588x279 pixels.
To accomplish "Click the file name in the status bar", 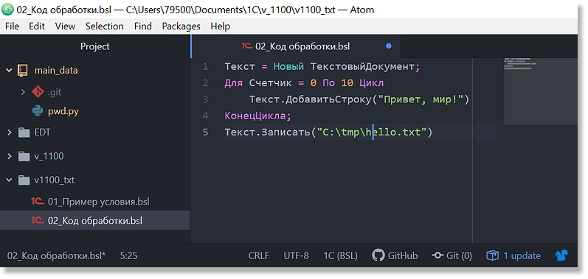I will 56,256.
